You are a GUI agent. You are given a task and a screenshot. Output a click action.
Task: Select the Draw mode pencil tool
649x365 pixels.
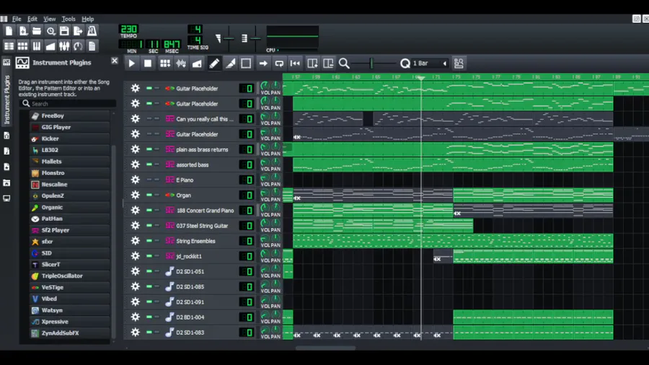(x=214, y=63)
